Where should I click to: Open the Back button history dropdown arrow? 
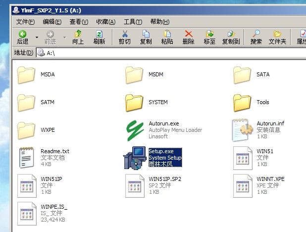click(x=37, y=37)
